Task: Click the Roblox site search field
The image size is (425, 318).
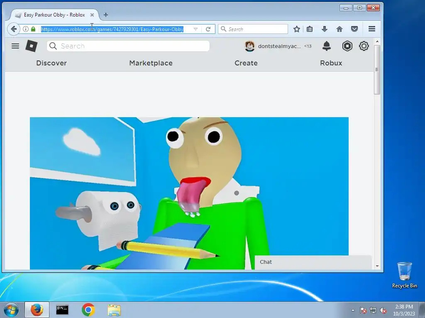Action: (x=128, y=46)
